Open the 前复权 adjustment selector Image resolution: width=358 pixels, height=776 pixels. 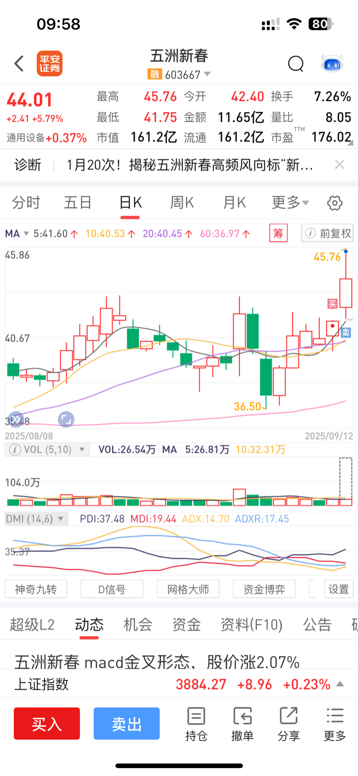pos(327,233)
